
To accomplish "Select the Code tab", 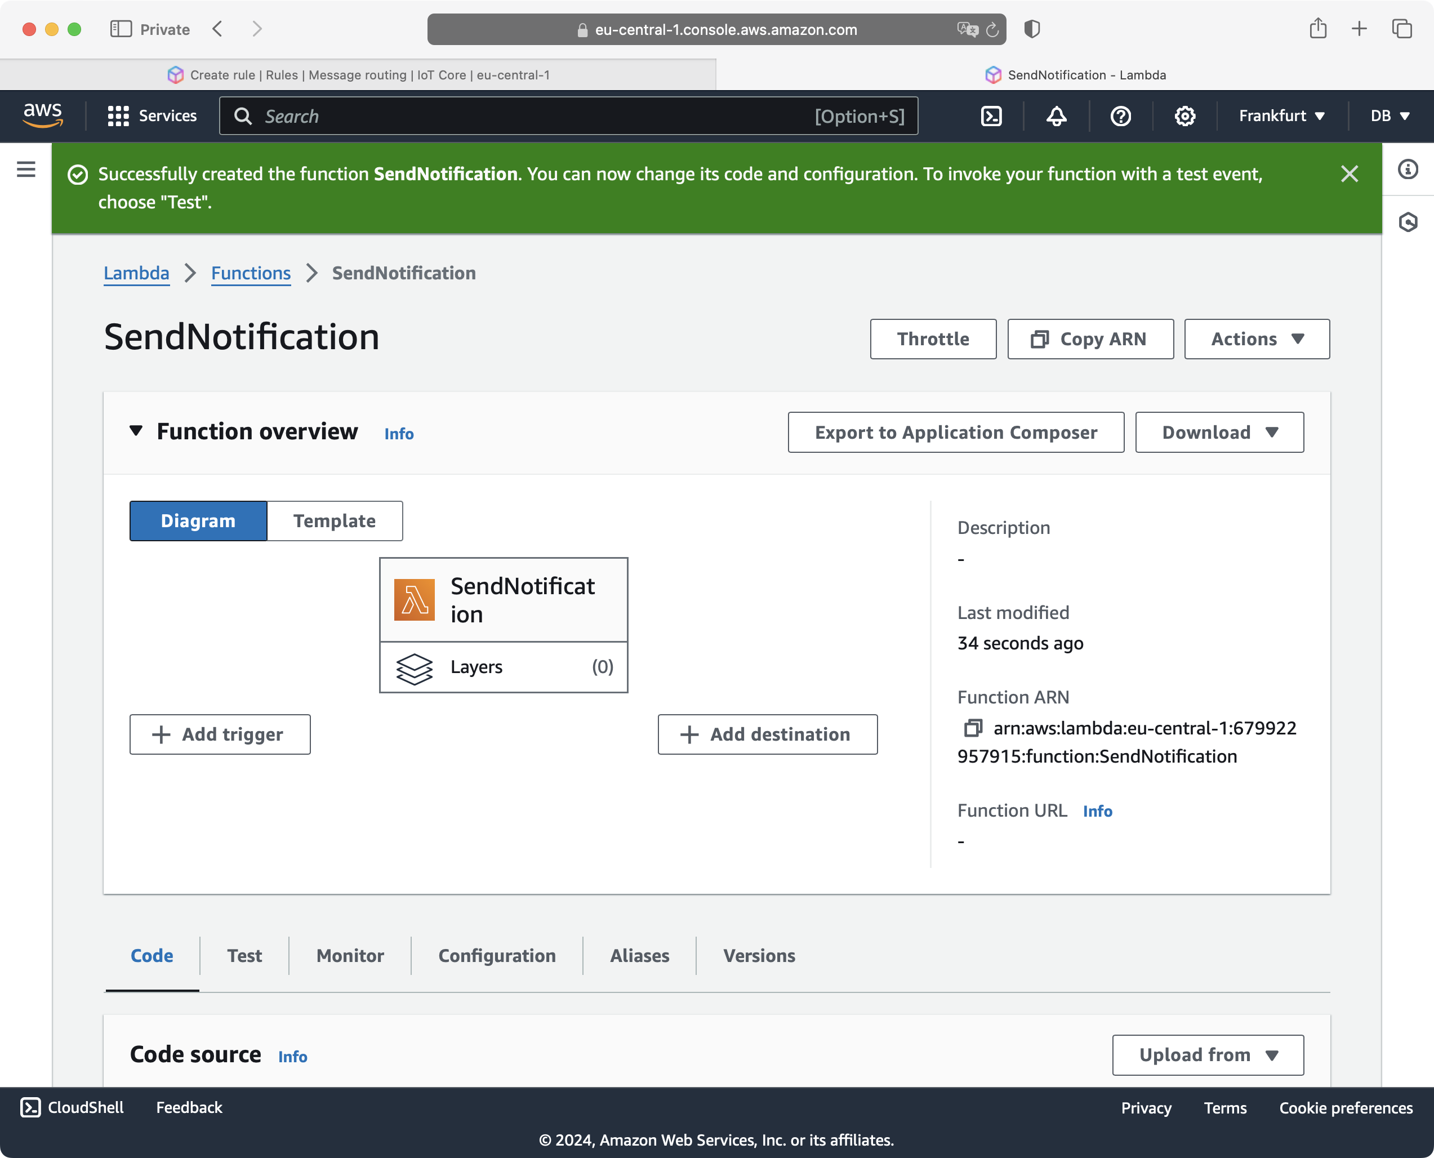I will coord(151,955).
